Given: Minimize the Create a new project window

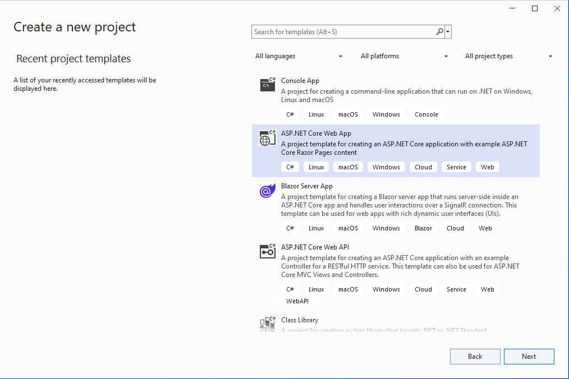Looking at the screenshot, I should (512, 8).
